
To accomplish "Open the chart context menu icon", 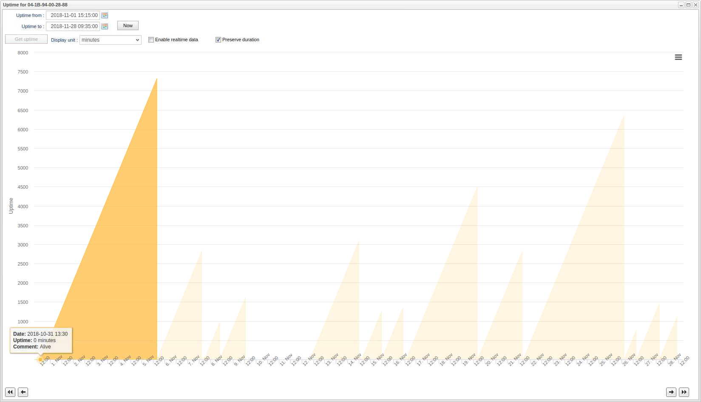I will pyautogui.click(x=678, y=57).
